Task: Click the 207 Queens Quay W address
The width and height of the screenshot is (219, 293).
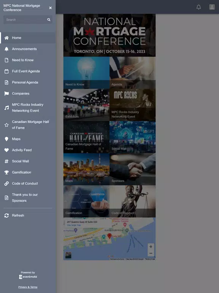Action: point(82,222)
